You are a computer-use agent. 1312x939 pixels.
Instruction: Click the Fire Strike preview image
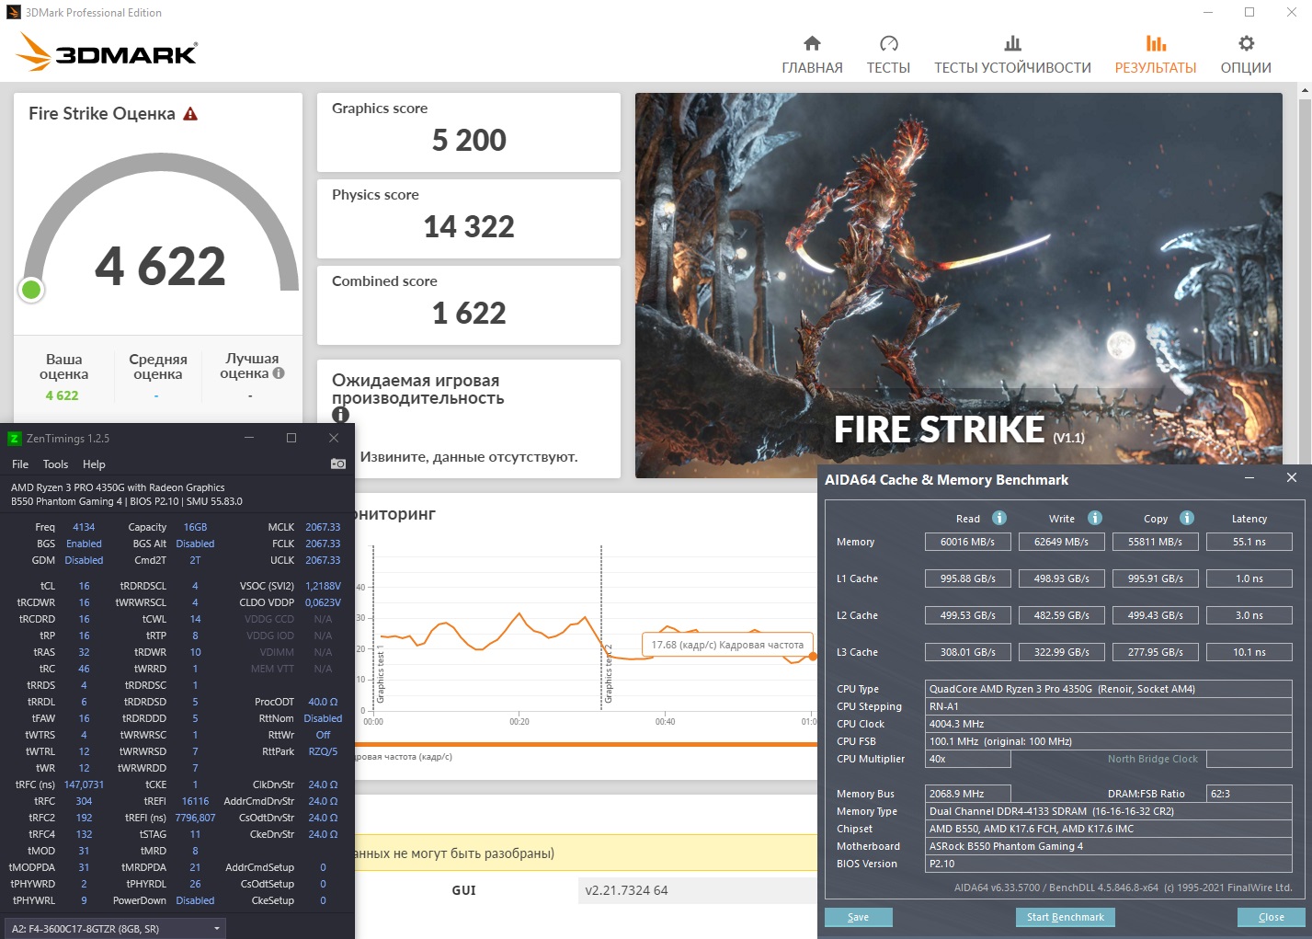pyautogui.click(x=958, y=285)
